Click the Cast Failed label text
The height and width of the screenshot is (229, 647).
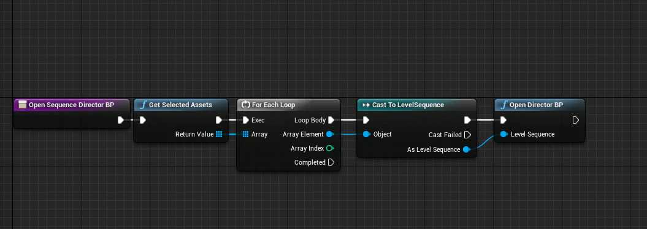[445, 135]
